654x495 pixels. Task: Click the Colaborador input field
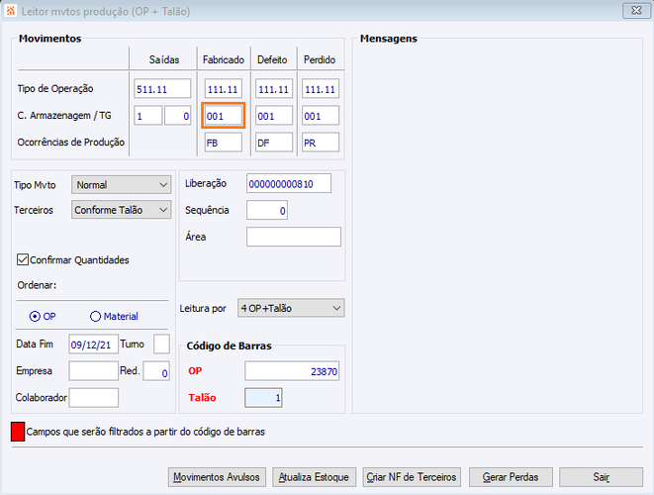[x=93, y=397]
